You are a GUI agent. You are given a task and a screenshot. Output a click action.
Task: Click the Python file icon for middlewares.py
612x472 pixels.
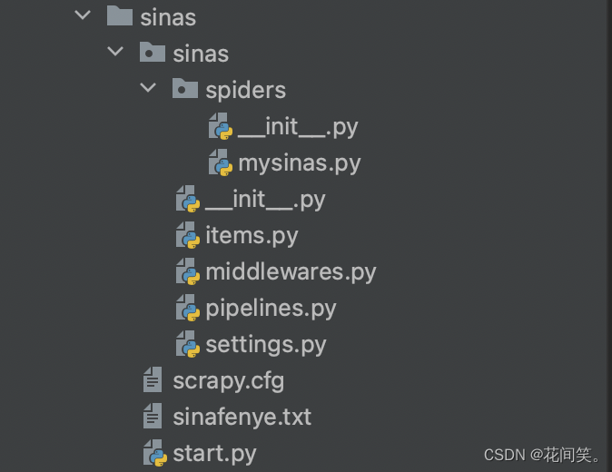pyautogui.click(x=188, y=271)
